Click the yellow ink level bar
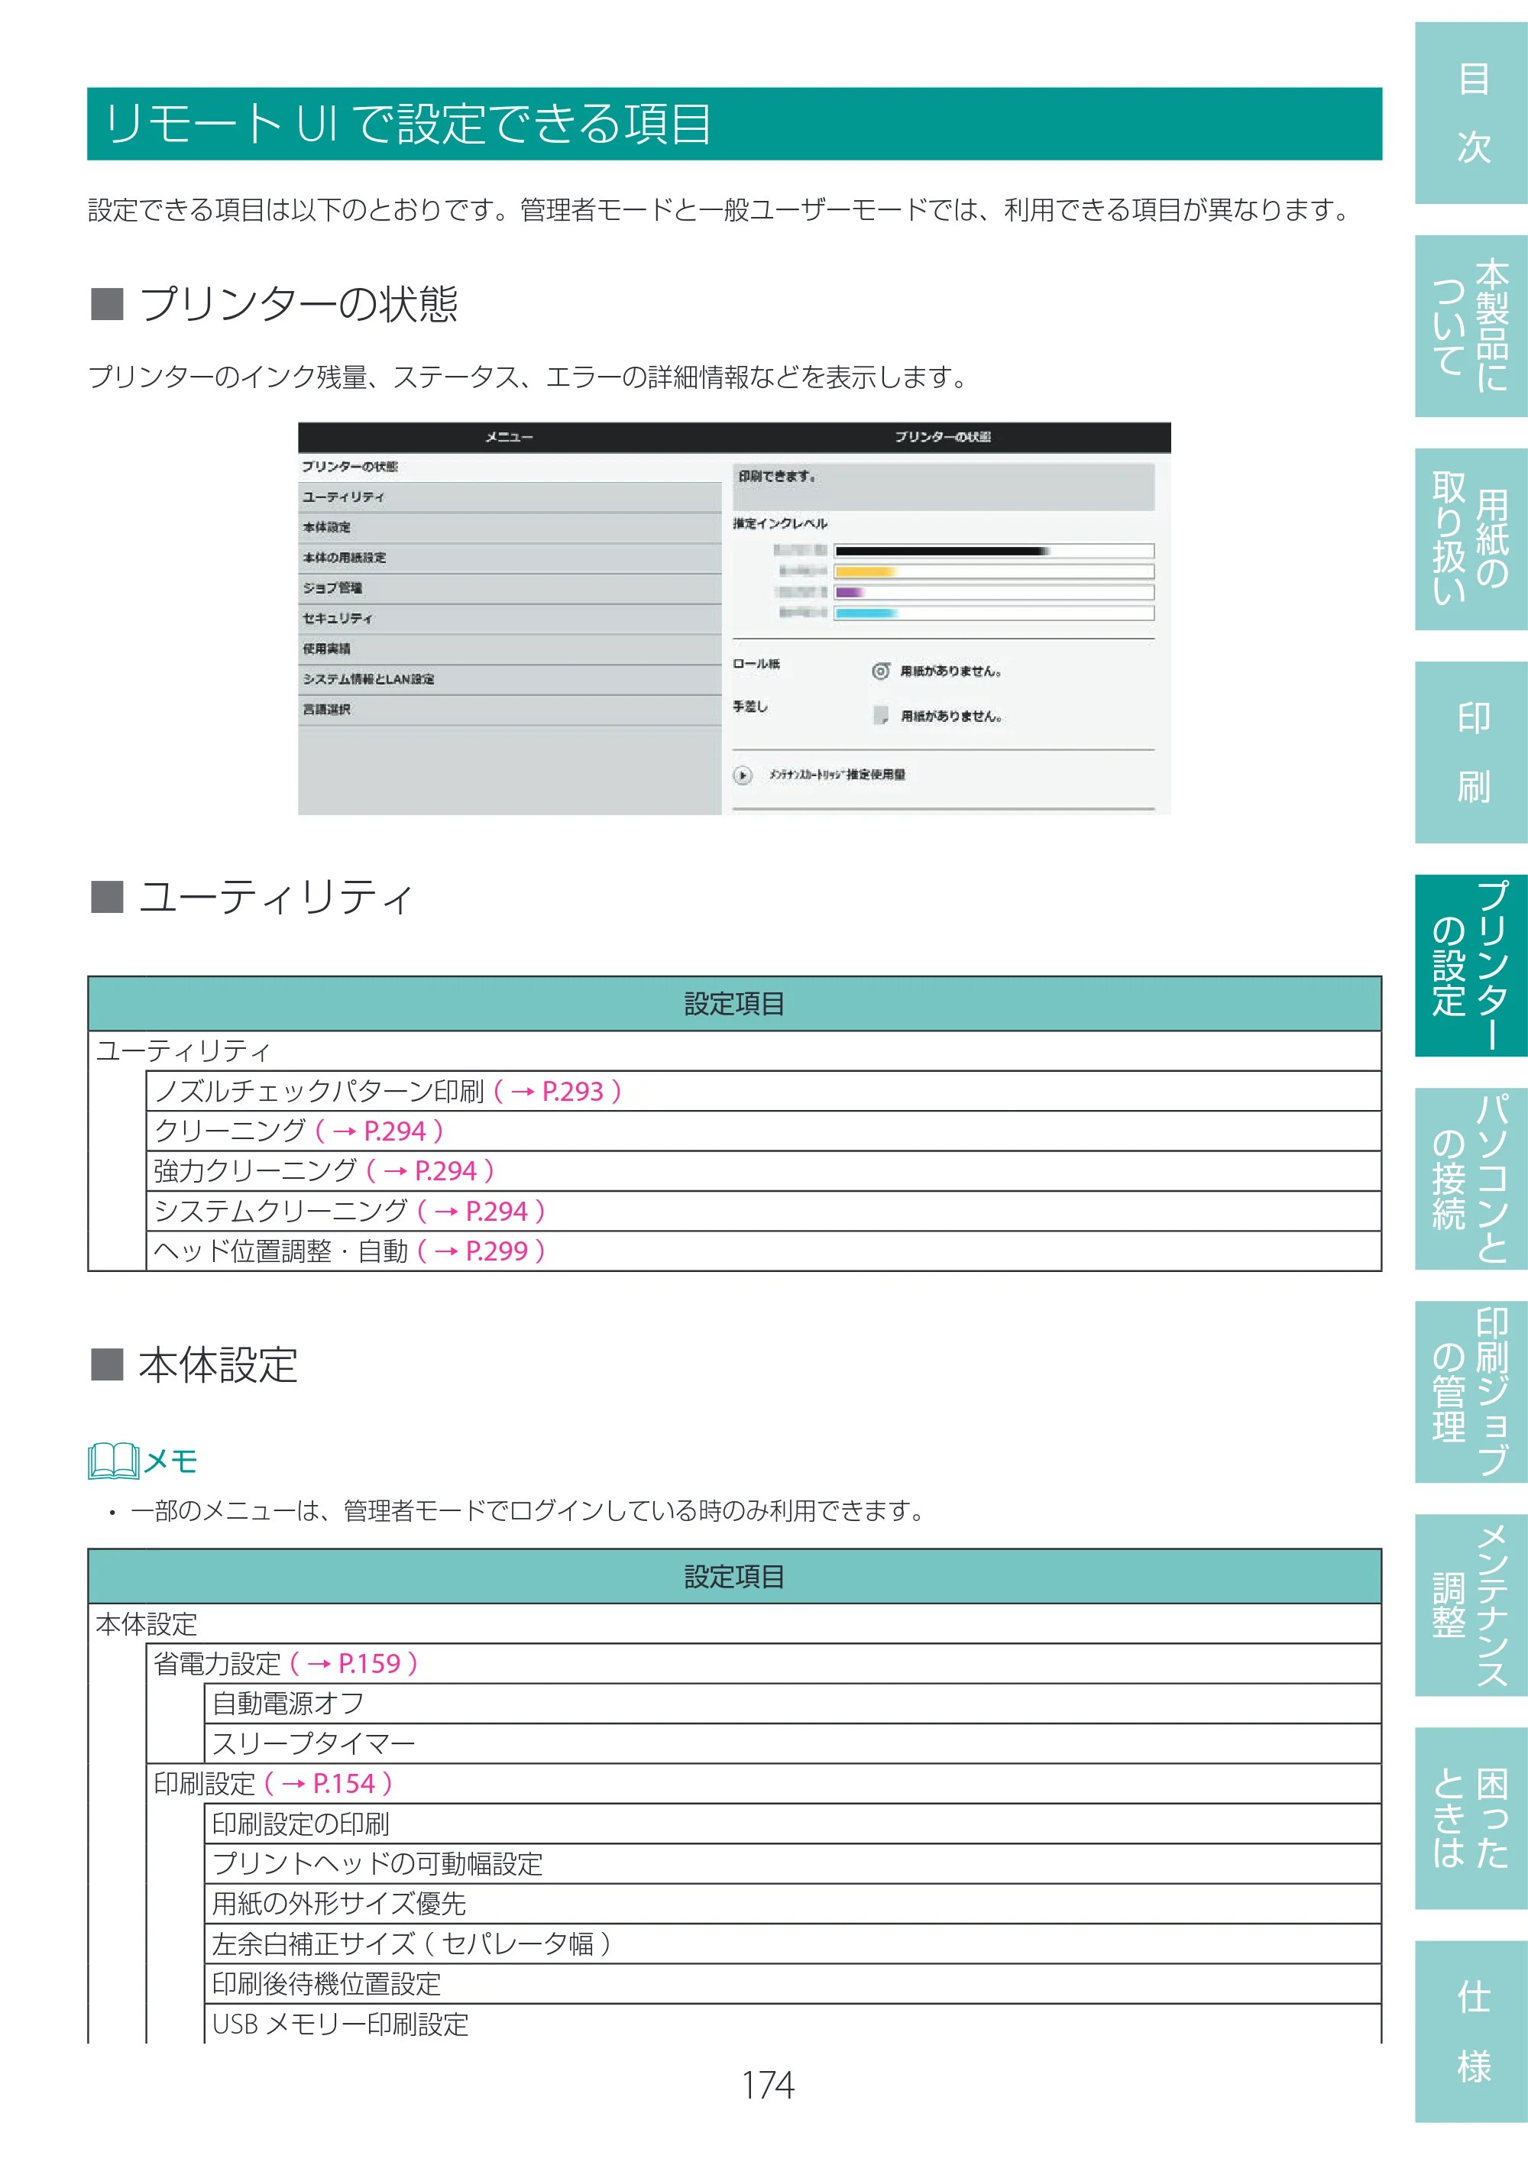The width and height of the screenshot is (1528, 2162). (x=994, y=571)
